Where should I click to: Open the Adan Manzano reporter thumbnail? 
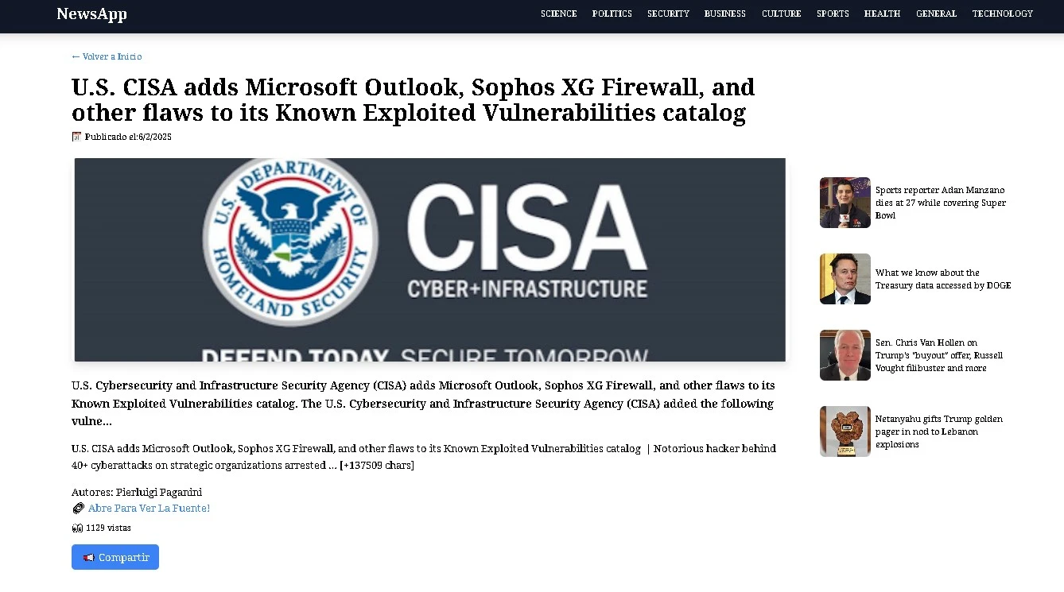tap(845, 203)
